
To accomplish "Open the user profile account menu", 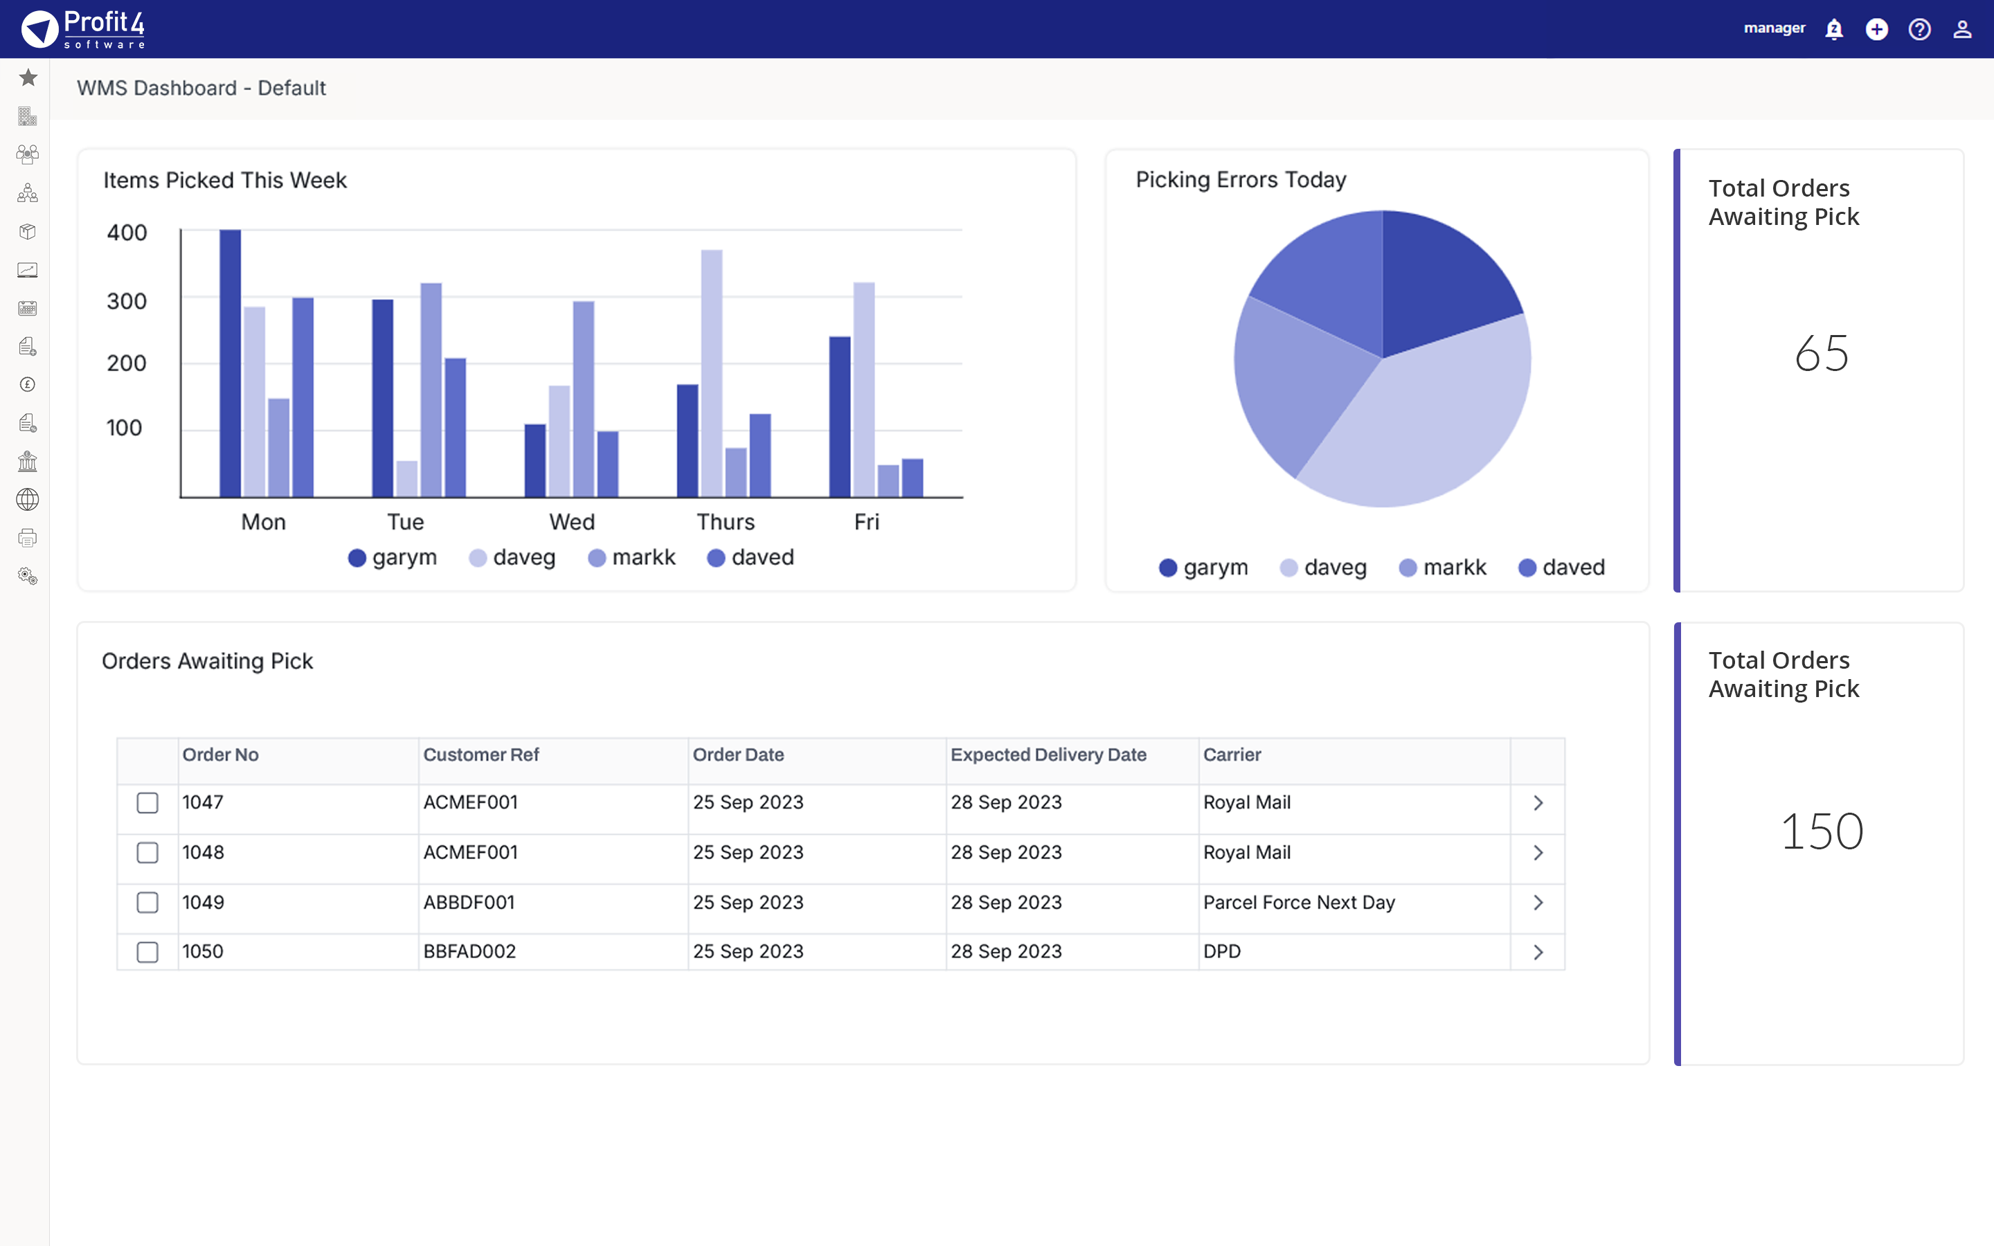I will [x=1962, y=30].
